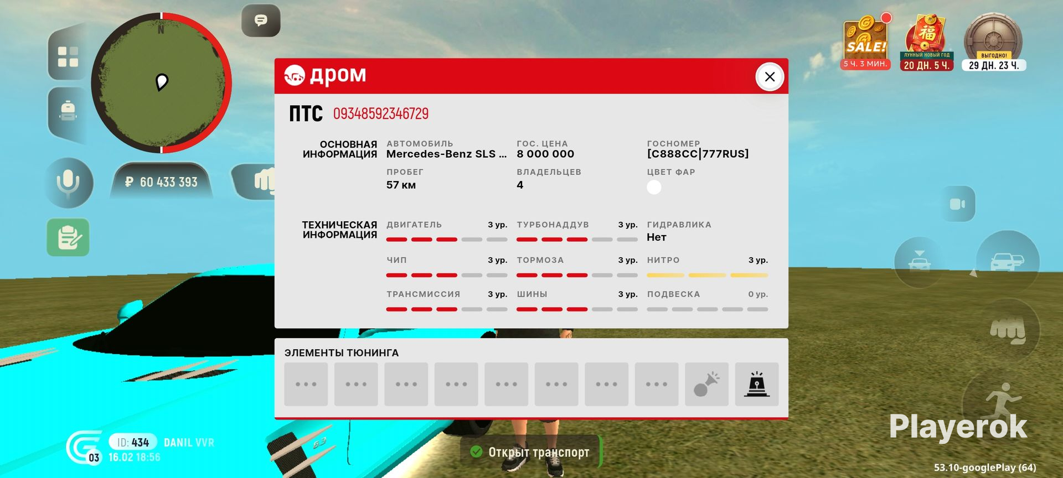Open the vault Выгодно! offer
Image resolution: width=1063 pixels, height=478 pixels.
point(994,42)
